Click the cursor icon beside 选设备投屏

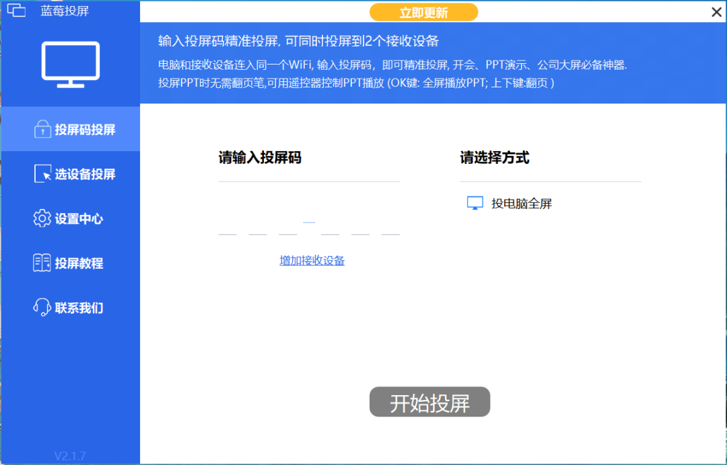click(42, 174)
